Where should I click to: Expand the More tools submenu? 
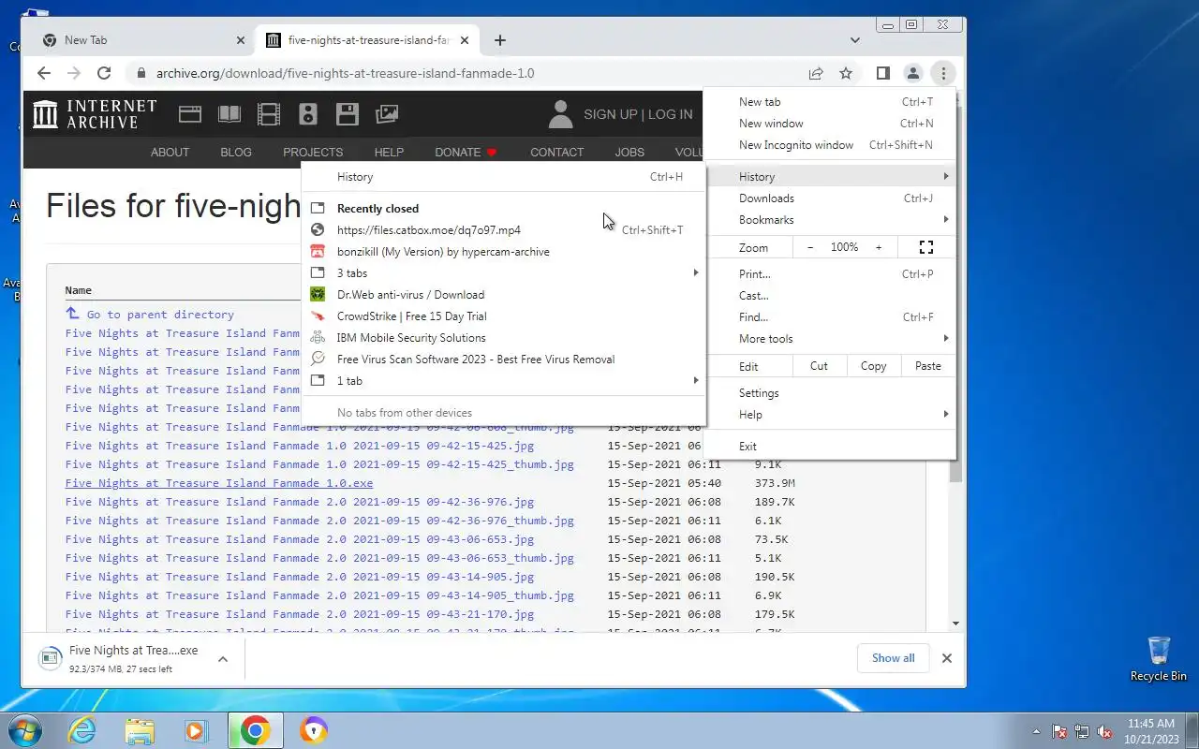[830, 339]
